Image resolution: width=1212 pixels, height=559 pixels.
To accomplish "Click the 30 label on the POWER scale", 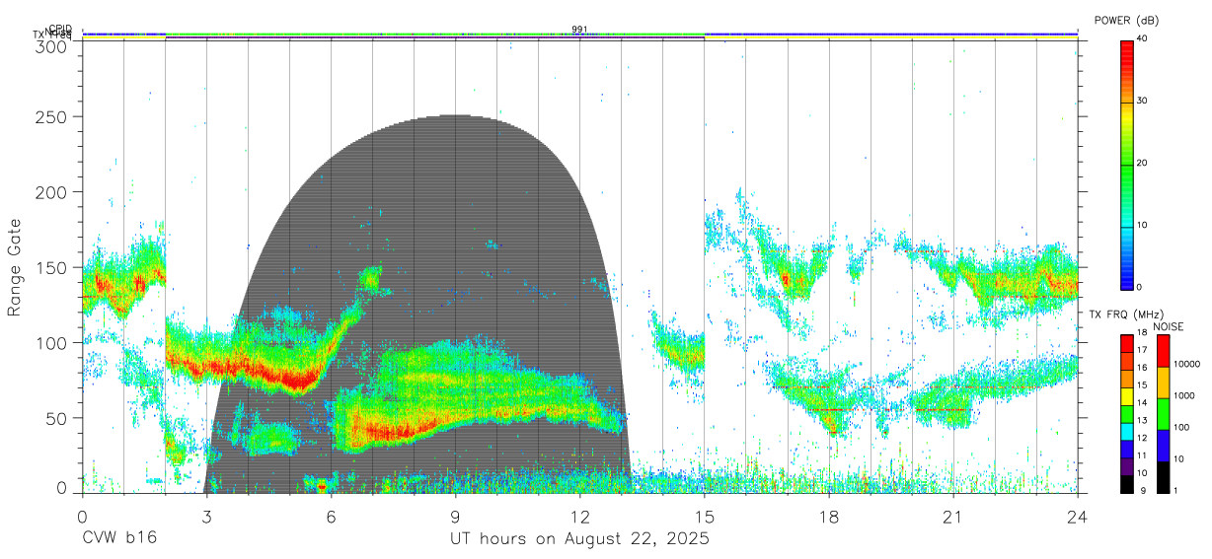I will (x=1142, y=102).
